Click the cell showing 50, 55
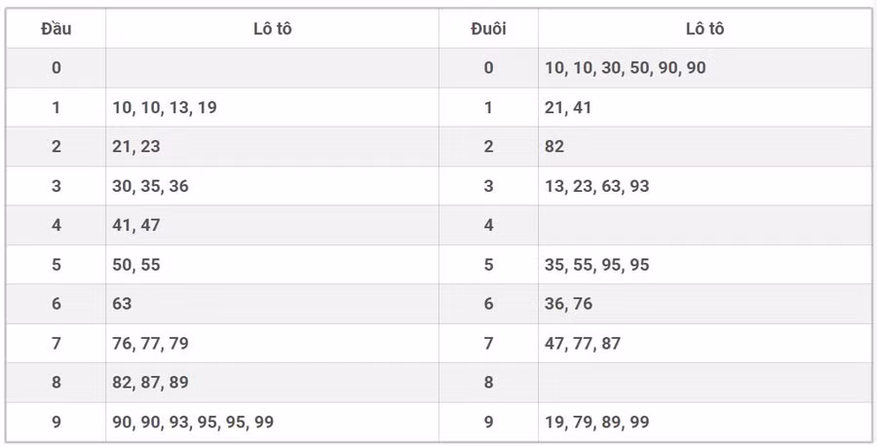 pyautogui.click(x=136, y=265)
